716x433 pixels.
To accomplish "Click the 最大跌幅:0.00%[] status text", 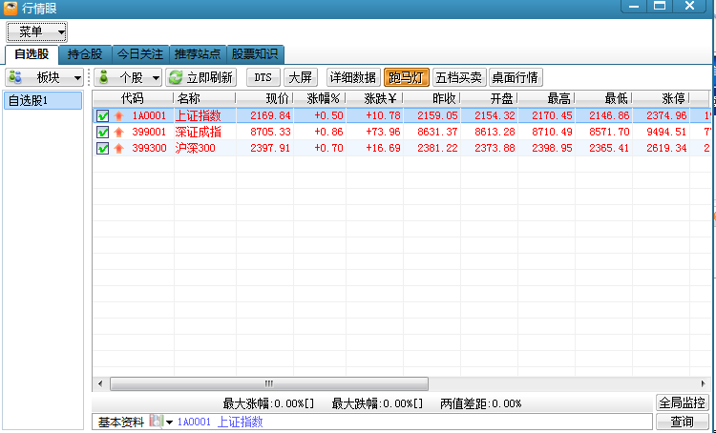I will click(377, 403).
